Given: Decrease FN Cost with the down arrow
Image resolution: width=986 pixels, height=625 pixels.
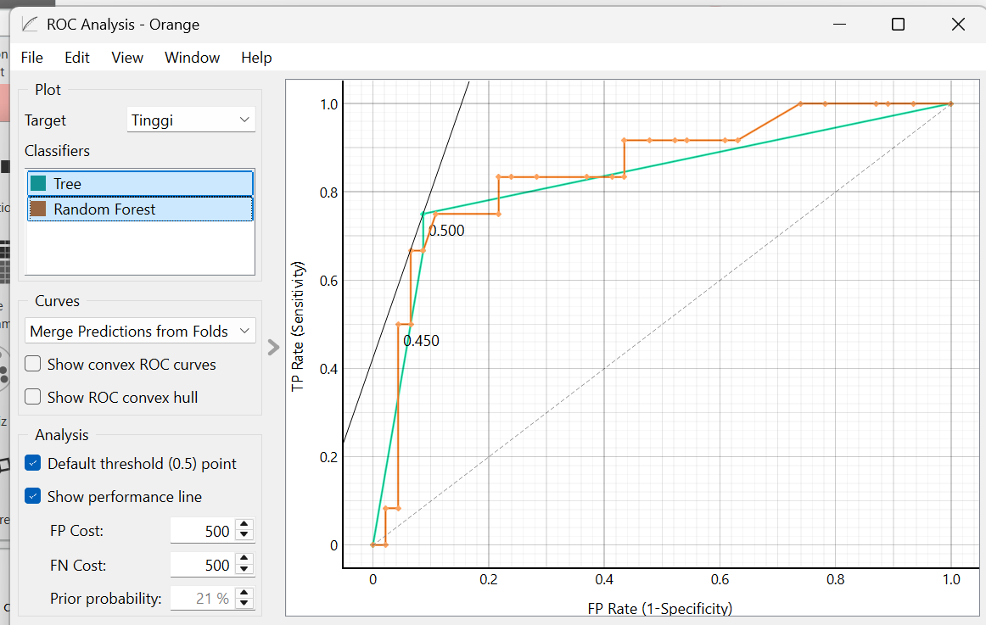Looking at the screenshot, I should [x=244, y=570].
